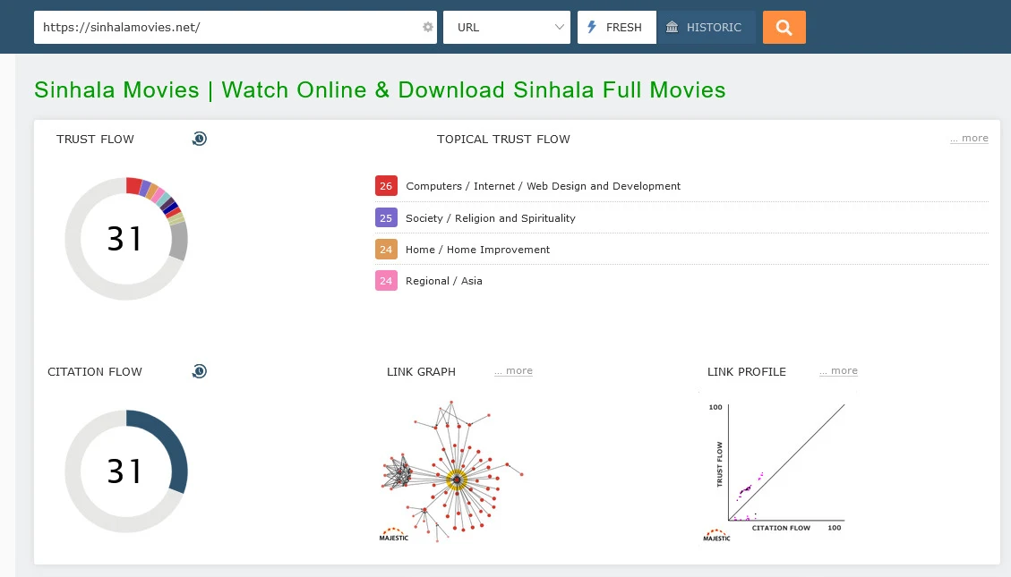Click the Majestic logo under Link Profile
Viewport: 1011px width, 577px height.
pyautogui.click(x=716, y=535)
